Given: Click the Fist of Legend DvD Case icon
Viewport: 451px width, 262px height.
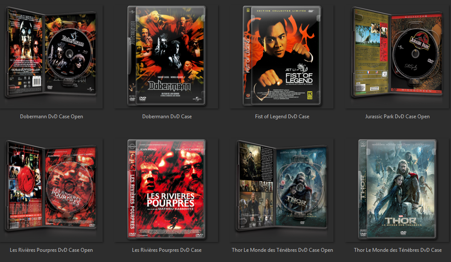Looking at the screenshot, I should (282, 56).
